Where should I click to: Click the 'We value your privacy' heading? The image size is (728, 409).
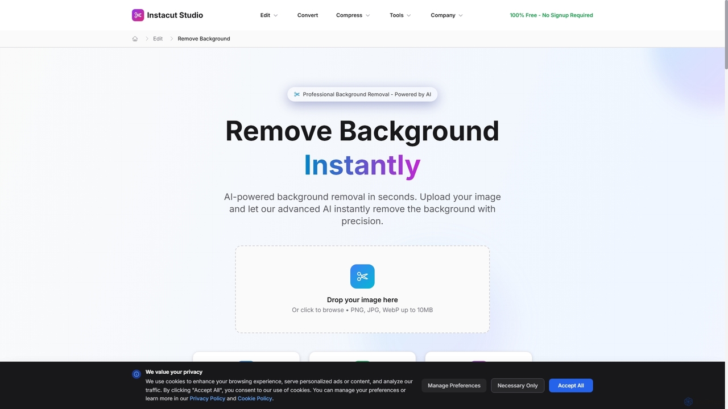click(174, 372)
